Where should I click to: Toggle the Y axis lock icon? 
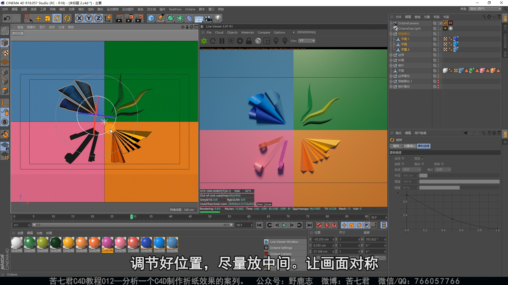click(x=89, y=18)
